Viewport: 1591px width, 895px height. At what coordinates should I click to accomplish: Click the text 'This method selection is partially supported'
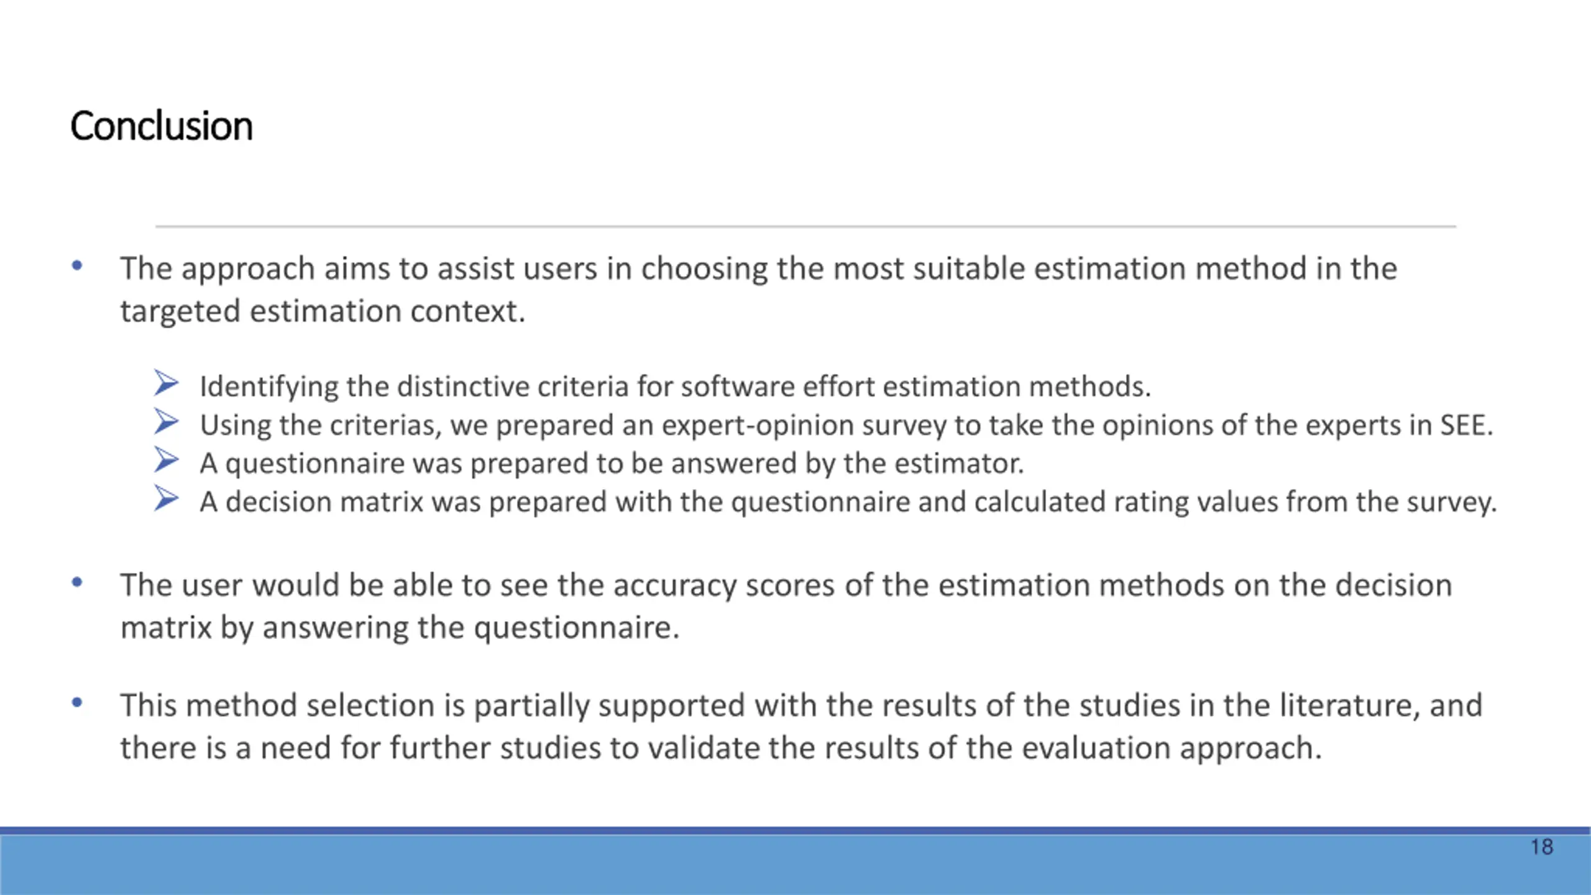(x=433, y=705)
